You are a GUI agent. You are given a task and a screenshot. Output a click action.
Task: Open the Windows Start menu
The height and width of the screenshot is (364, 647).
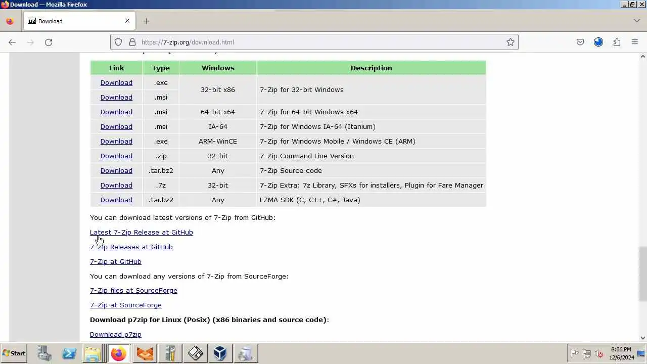click(x=14, y=353)
